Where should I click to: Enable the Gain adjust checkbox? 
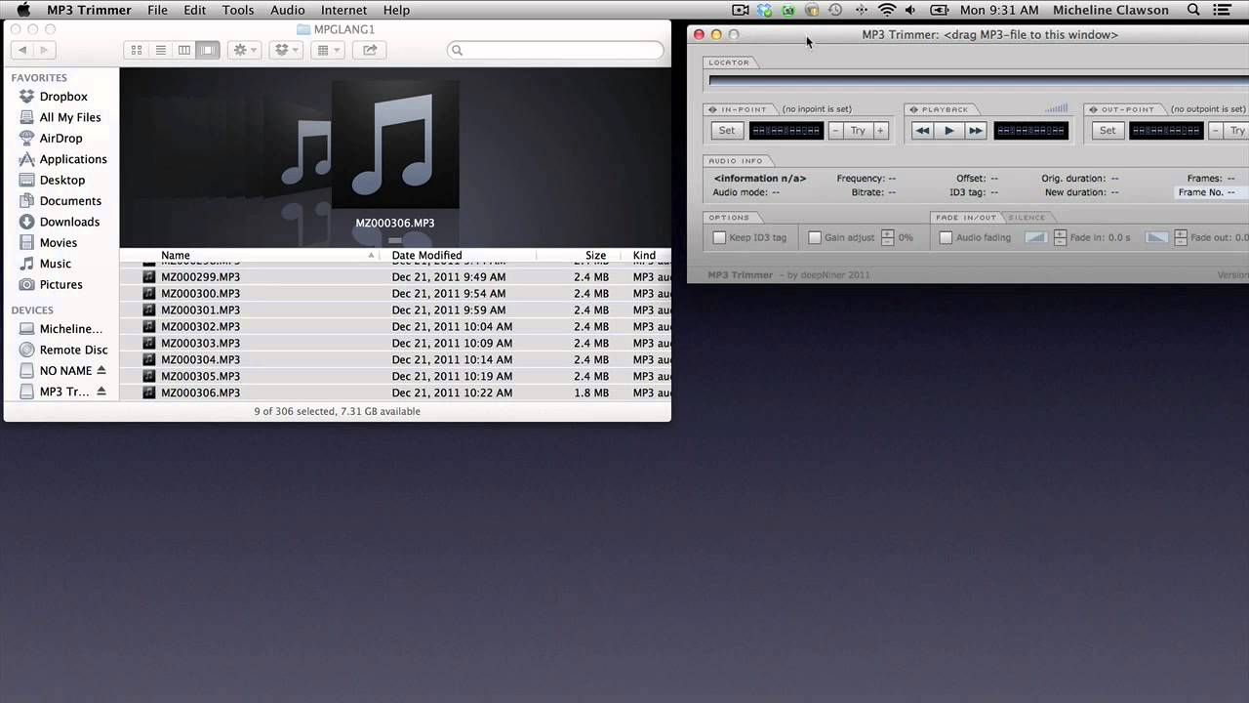815,237
